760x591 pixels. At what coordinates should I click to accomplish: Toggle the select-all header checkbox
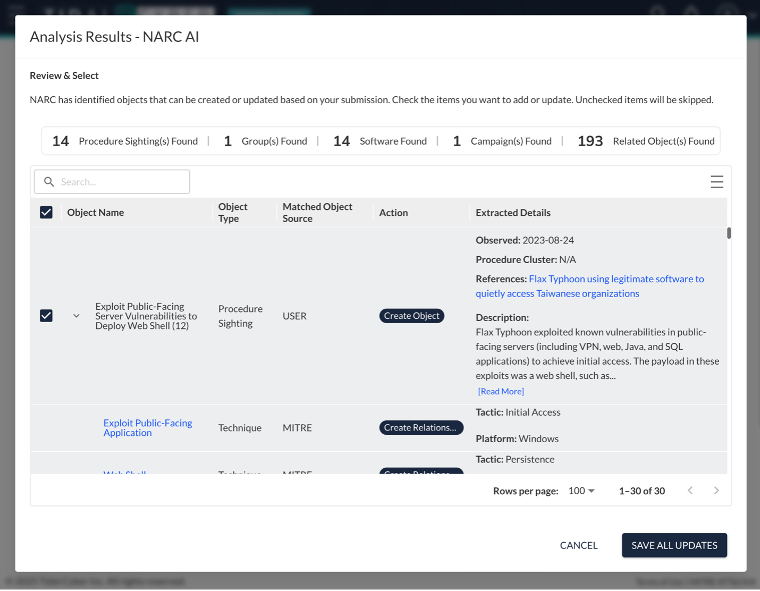[x=46, y=213]
